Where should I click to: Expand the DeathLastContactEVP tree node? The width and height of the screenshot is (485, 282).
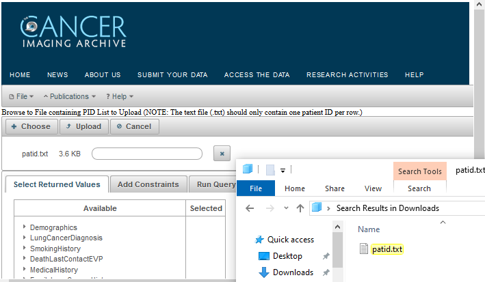click(24, 258)
